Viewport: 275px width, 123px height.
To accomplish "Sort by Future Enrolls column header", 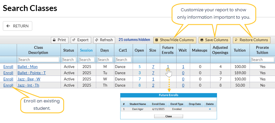I will pyautogui.click(x=168, y=50).
